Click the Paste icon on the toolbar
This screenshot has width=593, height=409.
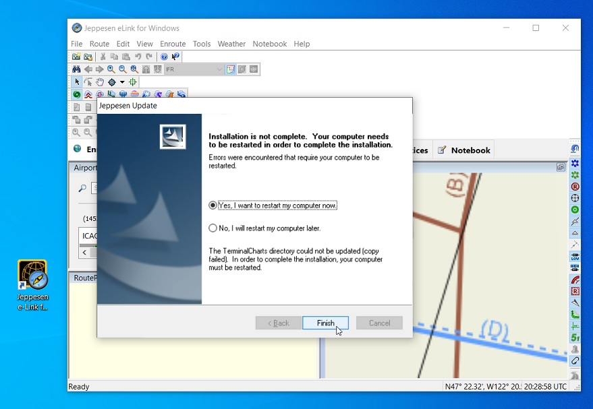(x=126, y=57)
